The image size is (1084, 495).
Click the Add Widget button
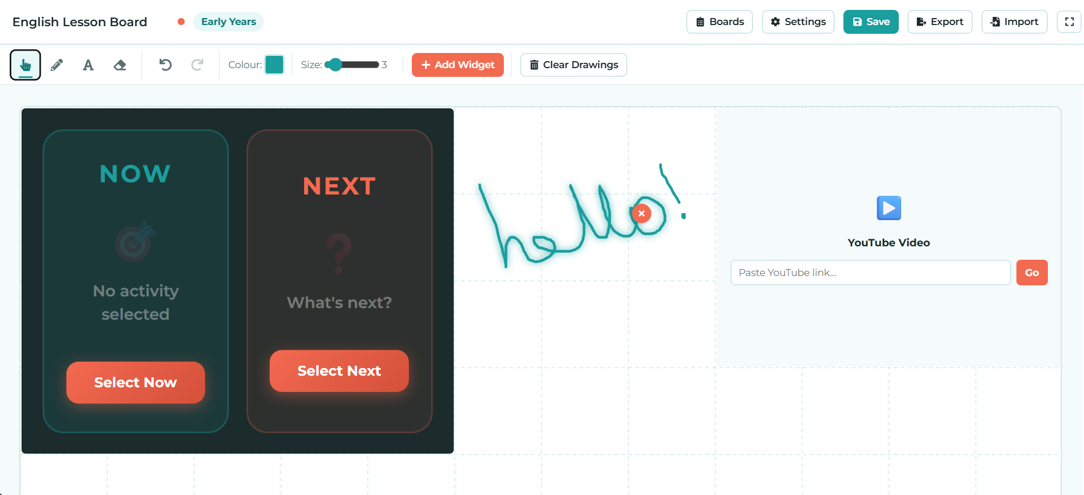(x=458, y=65)
